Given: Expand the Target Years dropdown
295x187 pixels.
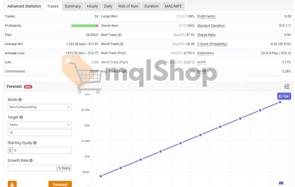Looking at the screenshot, I should tap(40, 125).
